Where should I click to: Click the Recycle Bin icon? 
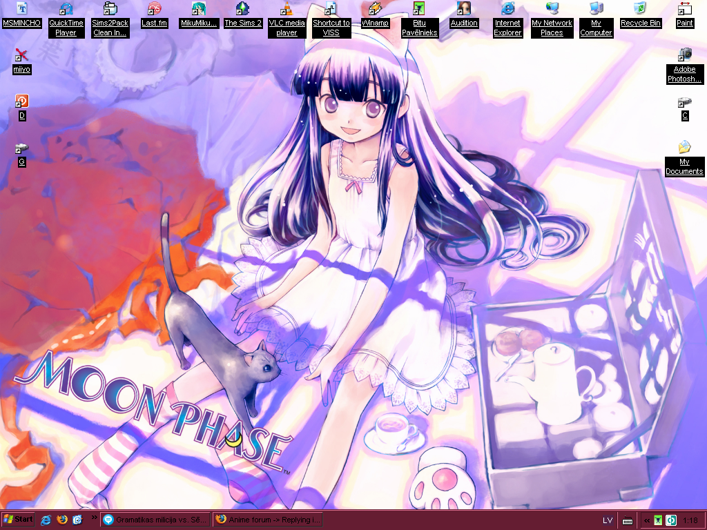640,15
